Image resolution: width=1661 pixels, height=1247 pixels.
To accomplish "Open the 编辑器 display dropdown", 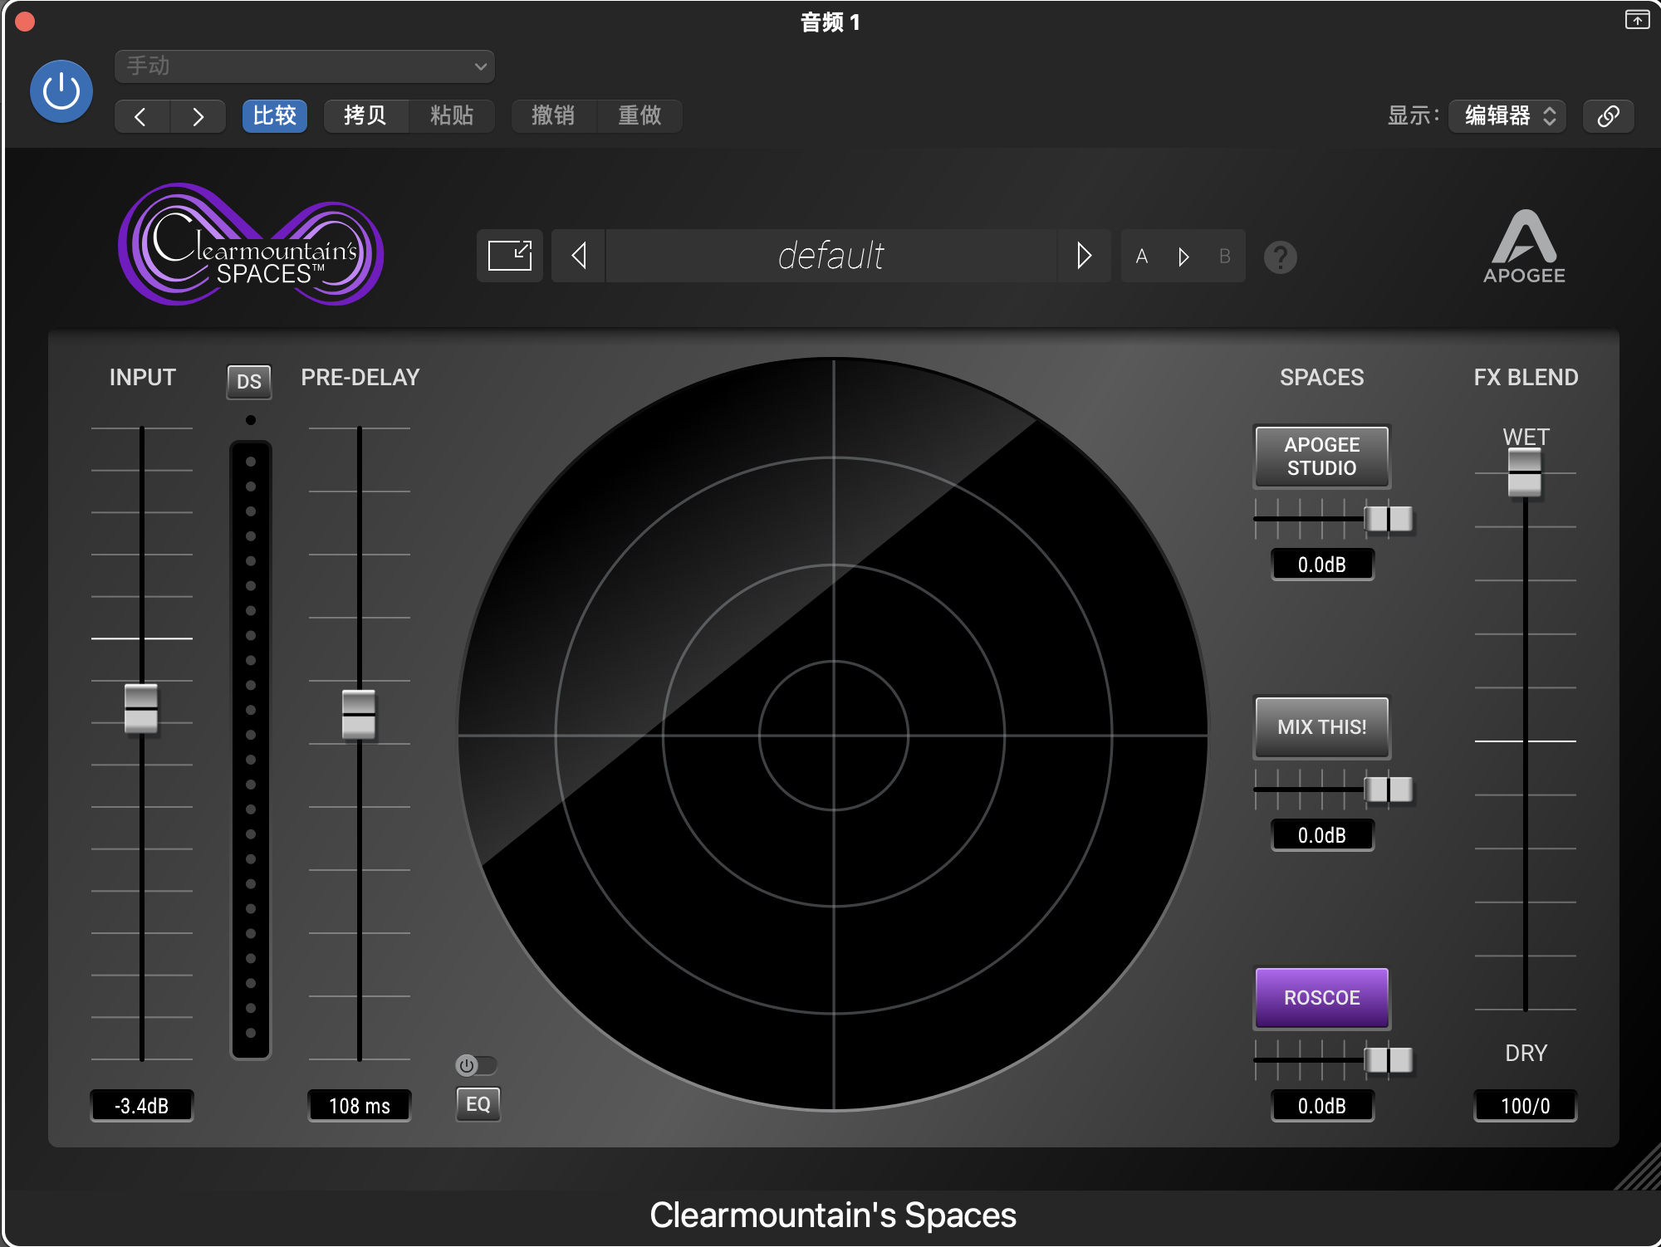I will tap(1507, 116).
